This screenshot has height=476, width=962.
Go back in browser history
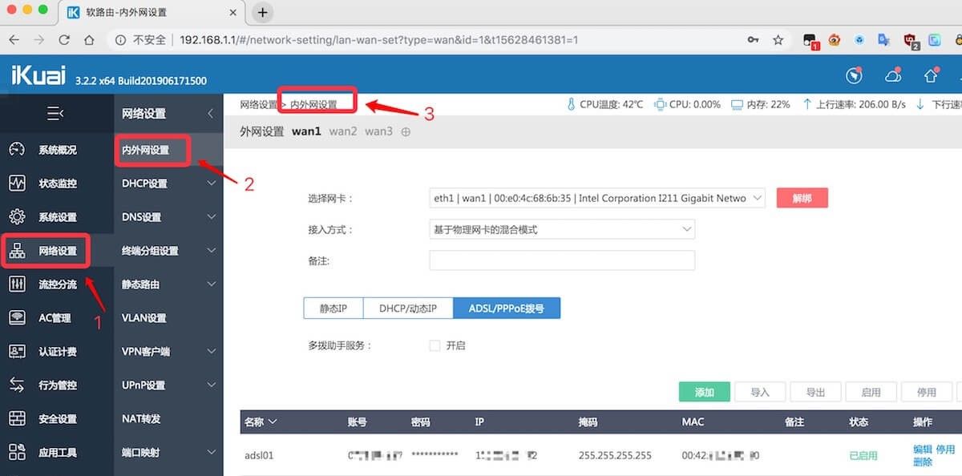point(14,39)
